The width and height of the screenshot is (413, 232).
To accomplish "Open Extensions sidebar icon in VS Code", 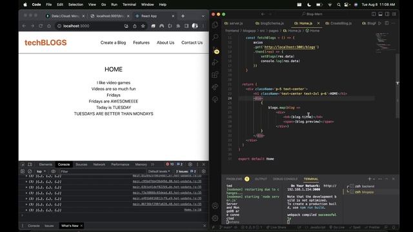I will pos(215,75).
